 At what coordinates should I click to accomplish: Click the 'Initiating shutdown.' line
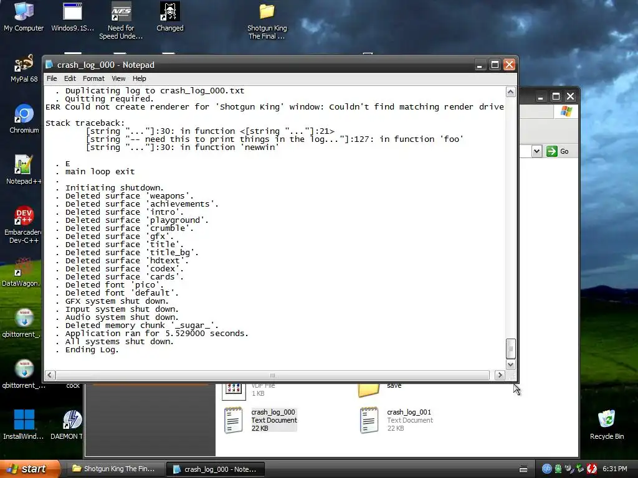coord(115,188)
